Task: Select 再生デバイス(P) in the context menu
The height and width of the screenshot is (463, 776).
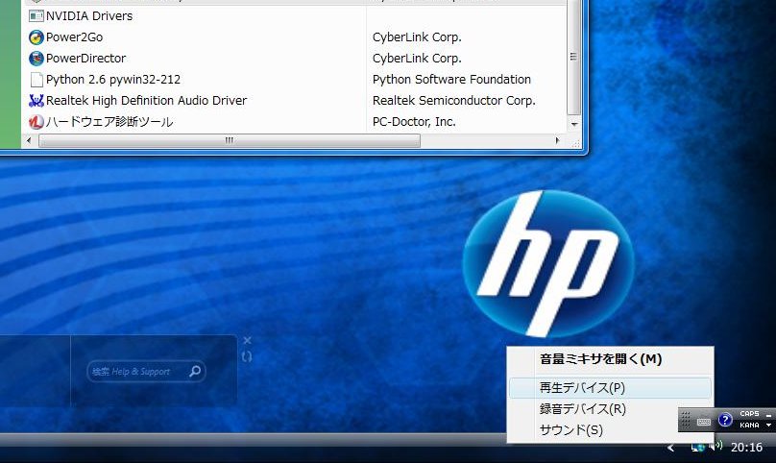Action: click(x=610, y=388)
